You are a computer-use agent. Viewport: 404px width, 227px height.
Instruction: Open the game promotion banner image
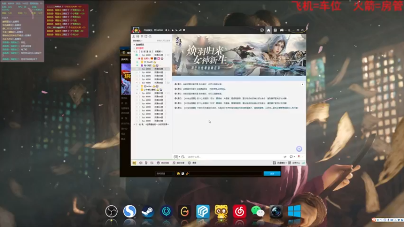click(239, 55)
